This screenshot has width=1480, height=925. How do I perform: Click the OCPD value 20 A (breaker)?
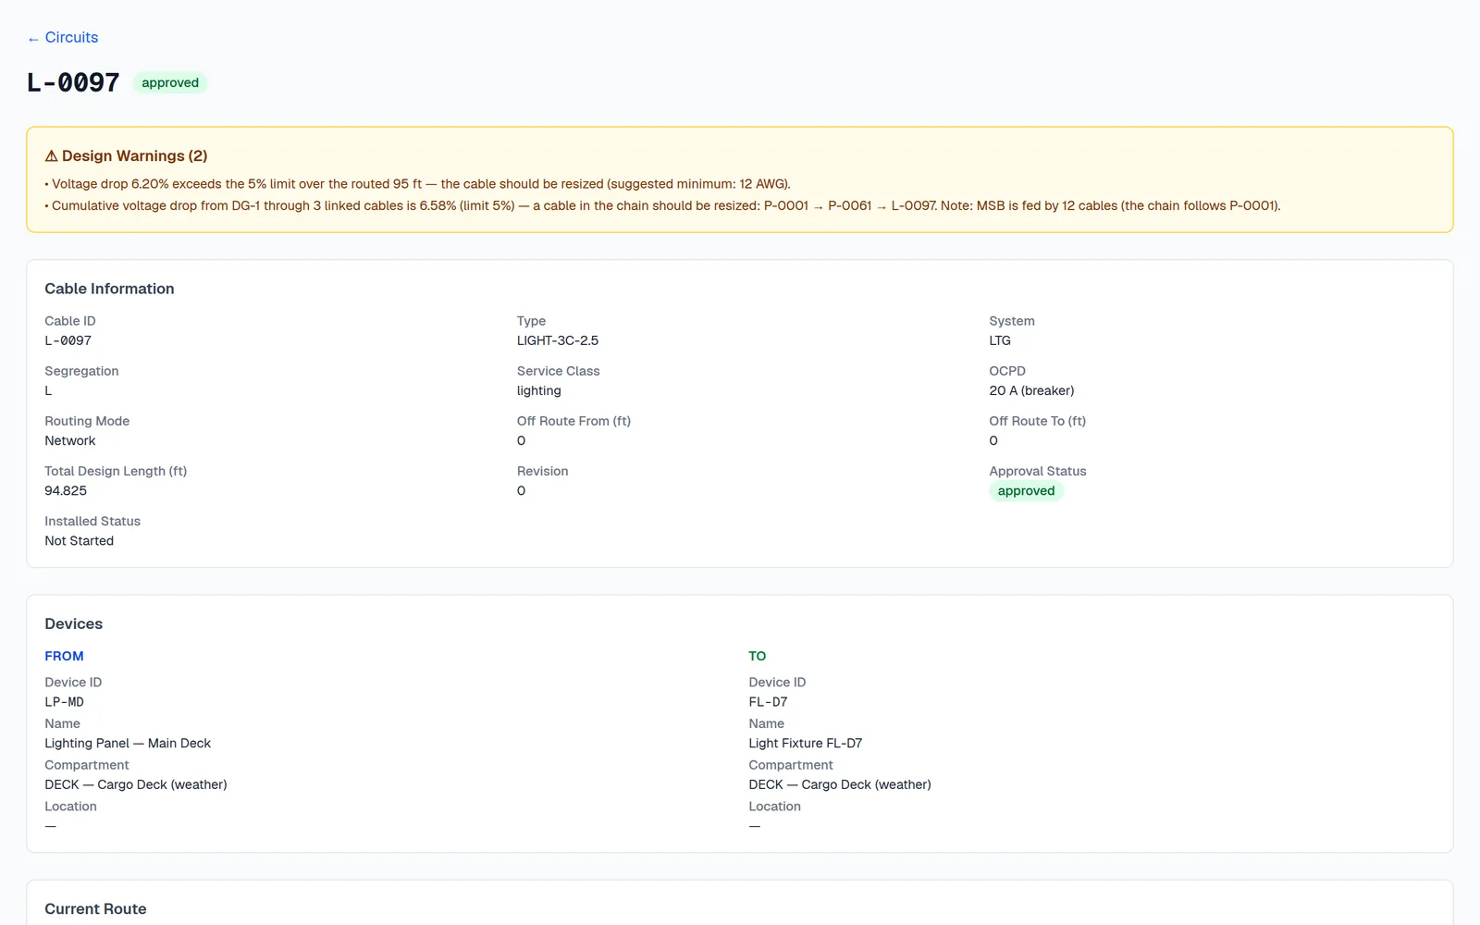click(x=1031, y=390)
